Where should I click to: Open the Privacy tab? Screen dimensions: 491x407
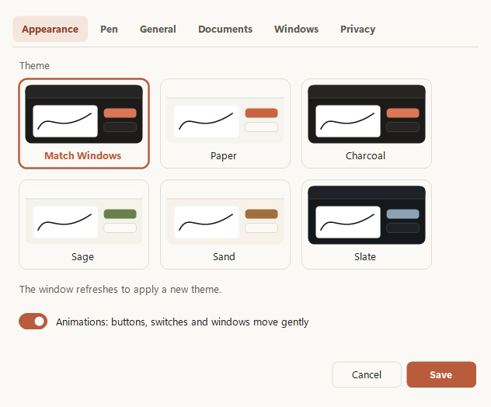pos(357,29)
